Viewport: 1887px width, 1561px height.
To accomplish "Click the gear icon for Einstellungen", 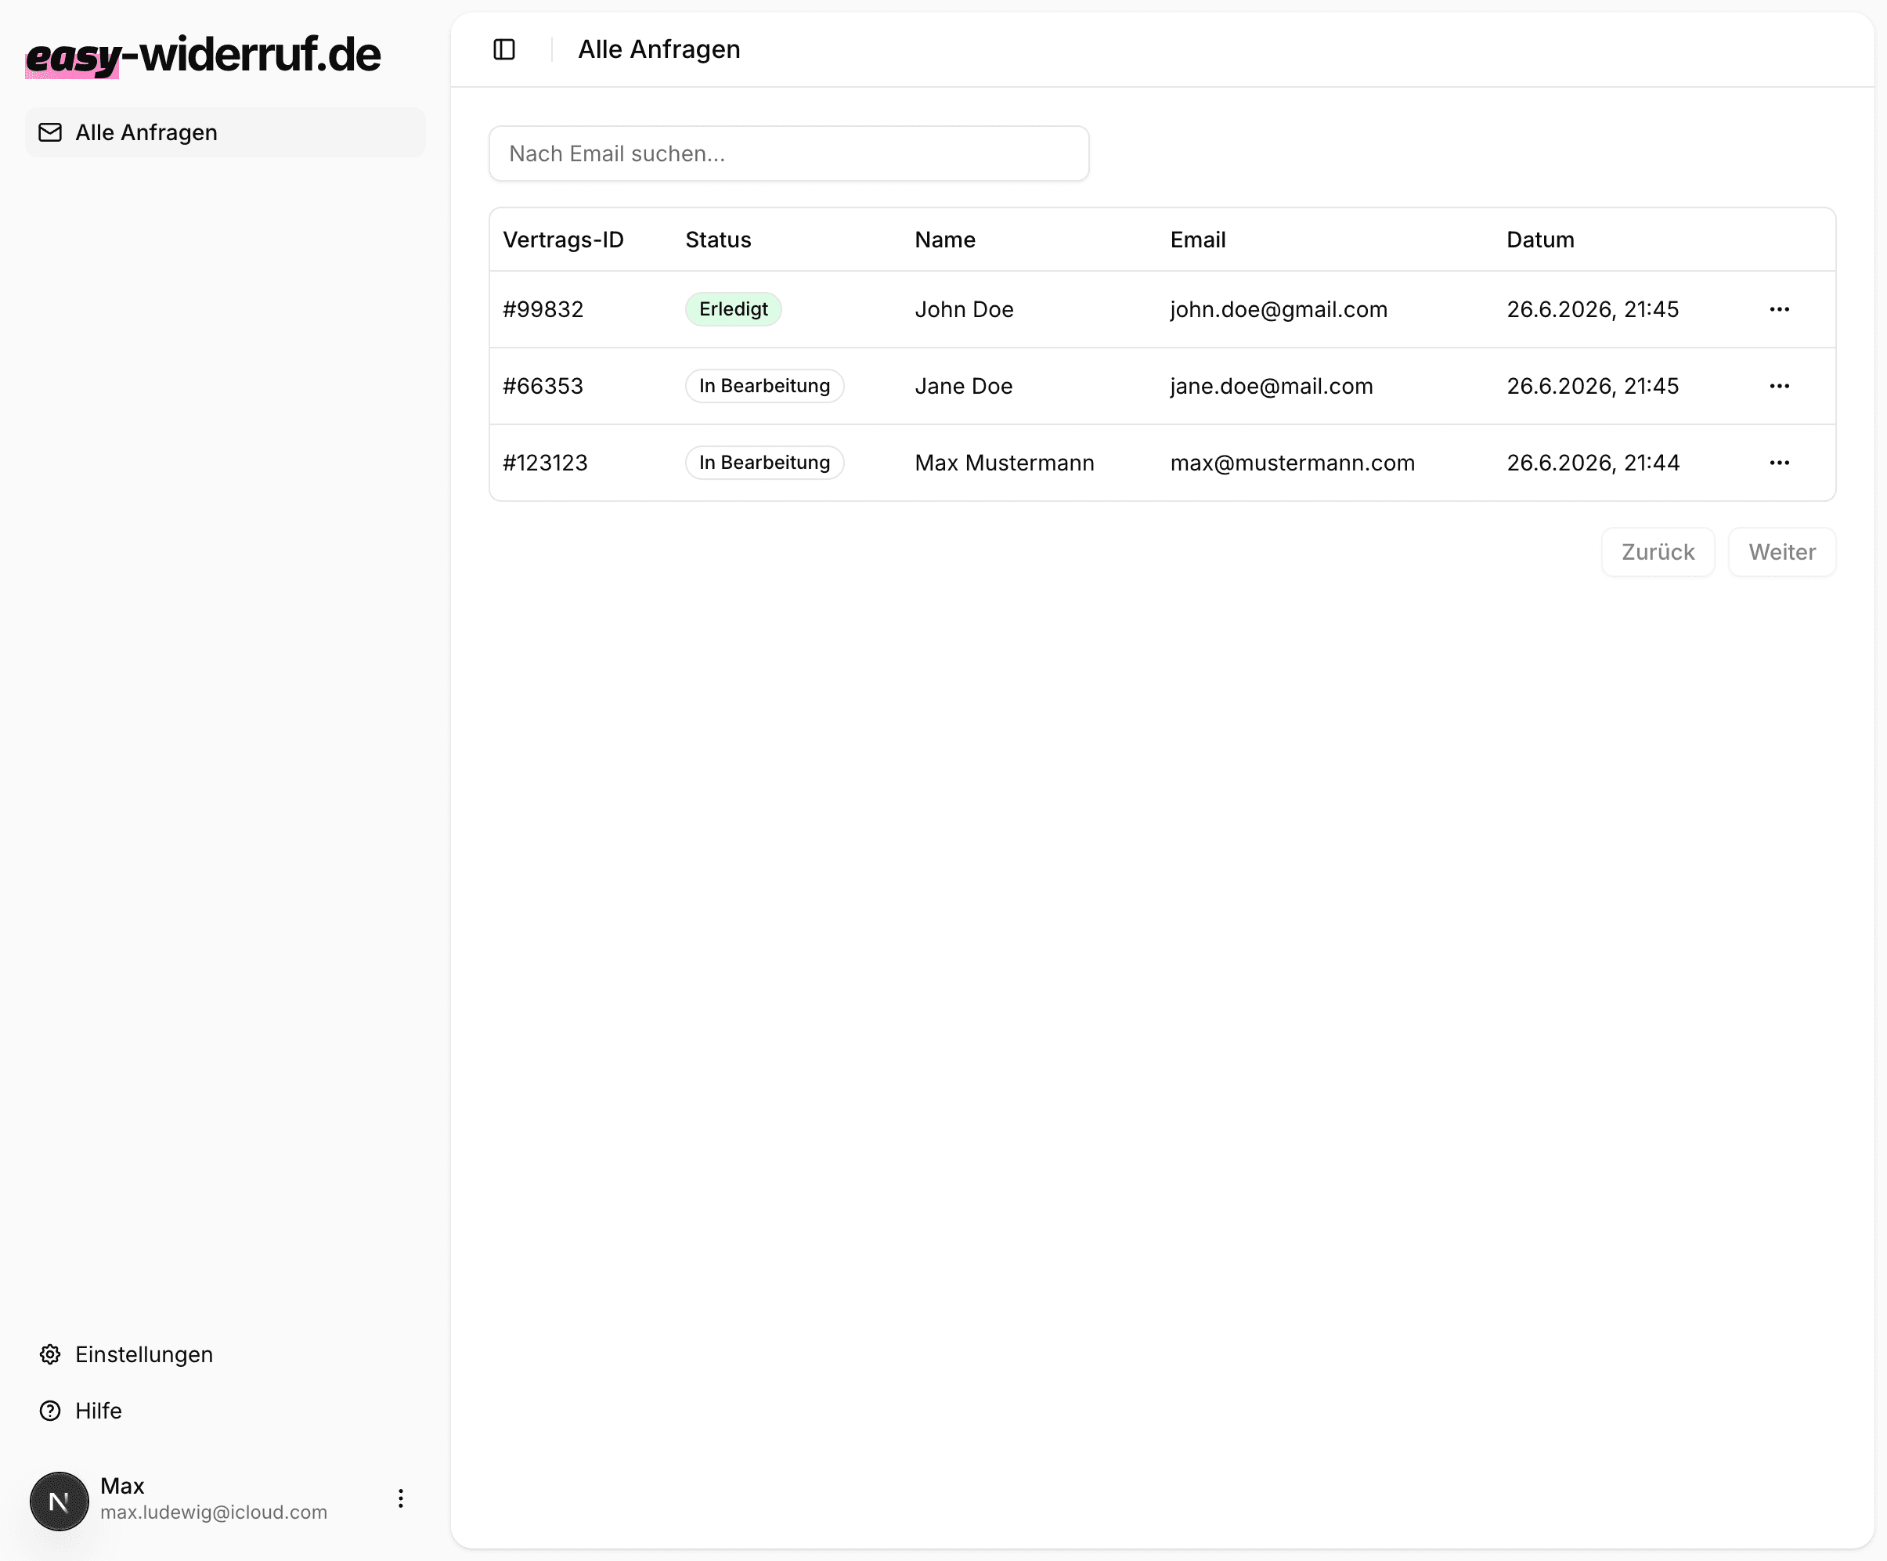I will (50, 1354).
